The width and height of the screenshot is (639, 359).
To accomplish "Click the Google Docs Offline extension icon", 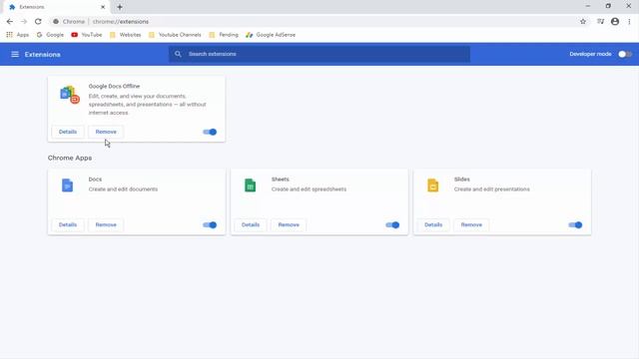I will [x=70, y=95].
